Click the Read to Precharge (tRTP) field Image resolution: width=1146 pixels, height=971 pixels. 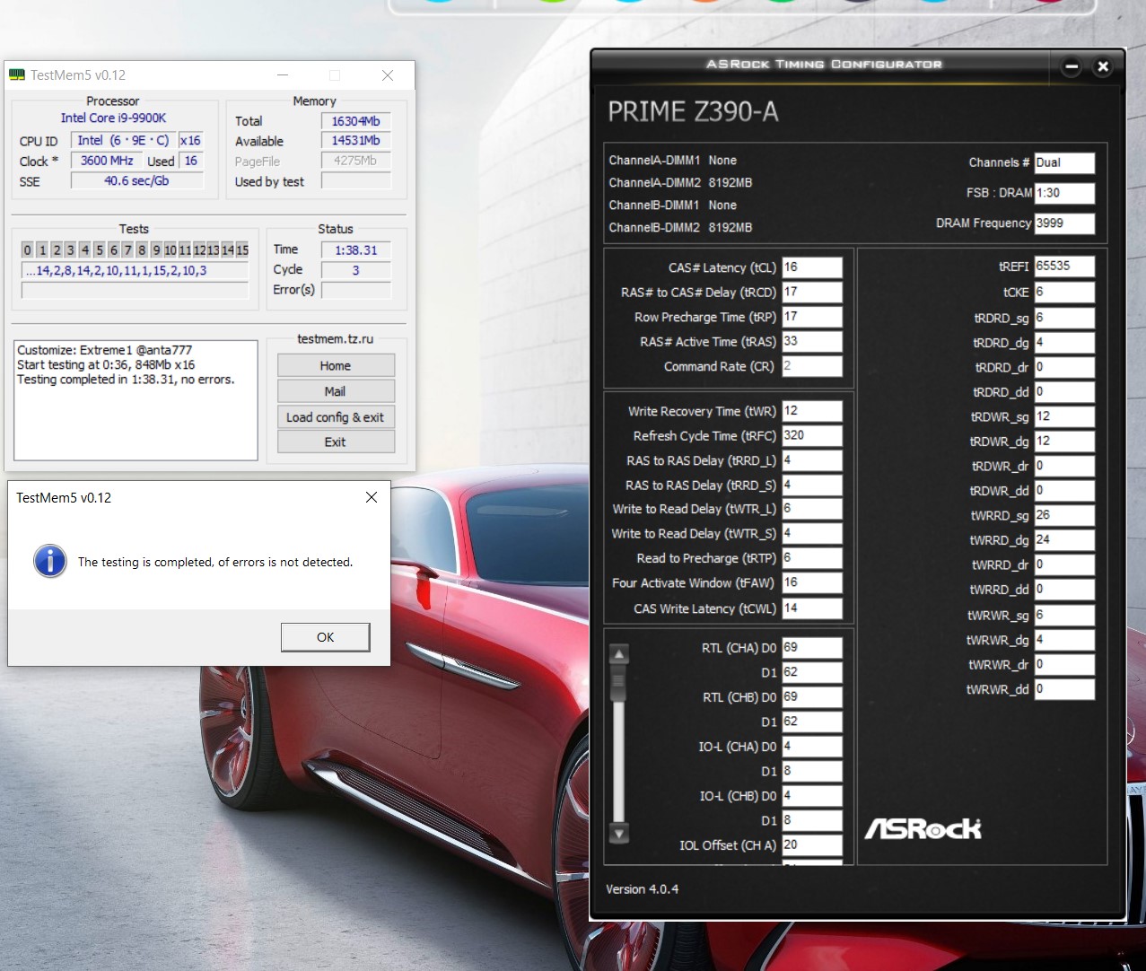tap(812, 558)
